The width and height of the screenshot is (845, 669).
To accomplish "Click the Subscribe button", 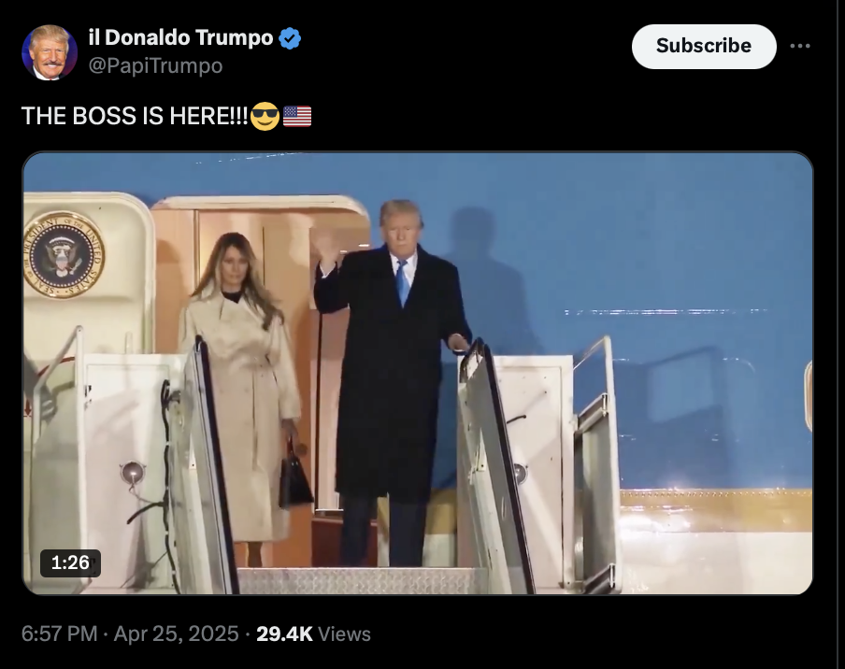I will [704, 47].
